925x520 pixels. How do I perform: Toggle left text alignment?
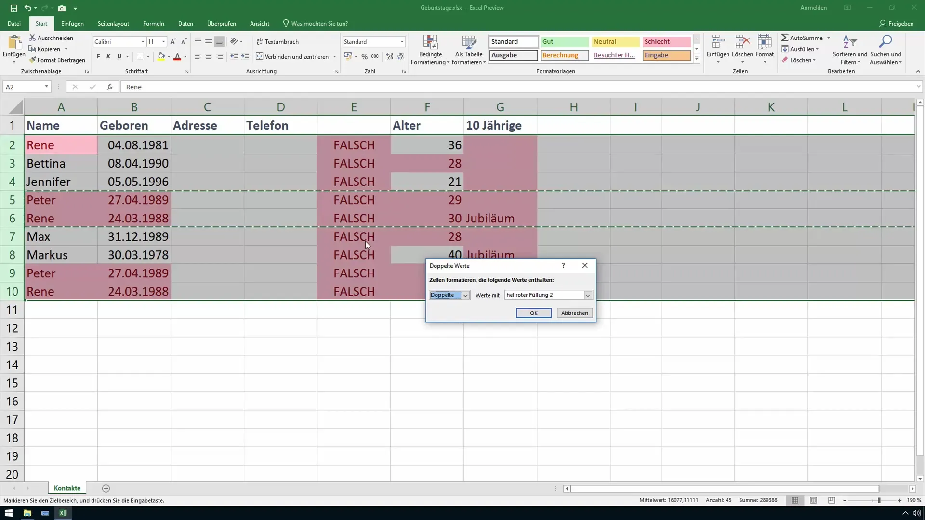click(198, 56)
